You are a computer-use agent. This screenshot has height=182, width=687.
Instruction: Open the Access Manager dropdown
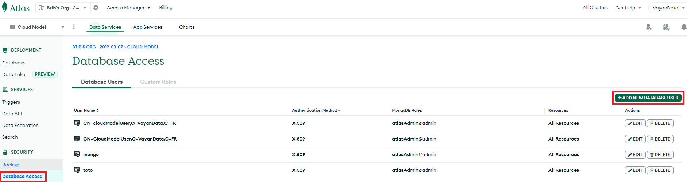pyautogui.click(x=128, y=8)
